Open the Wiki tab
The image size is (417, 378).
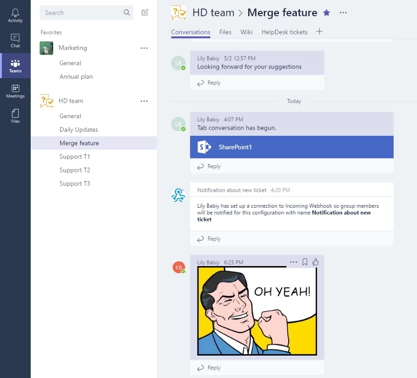coord(247,32)
